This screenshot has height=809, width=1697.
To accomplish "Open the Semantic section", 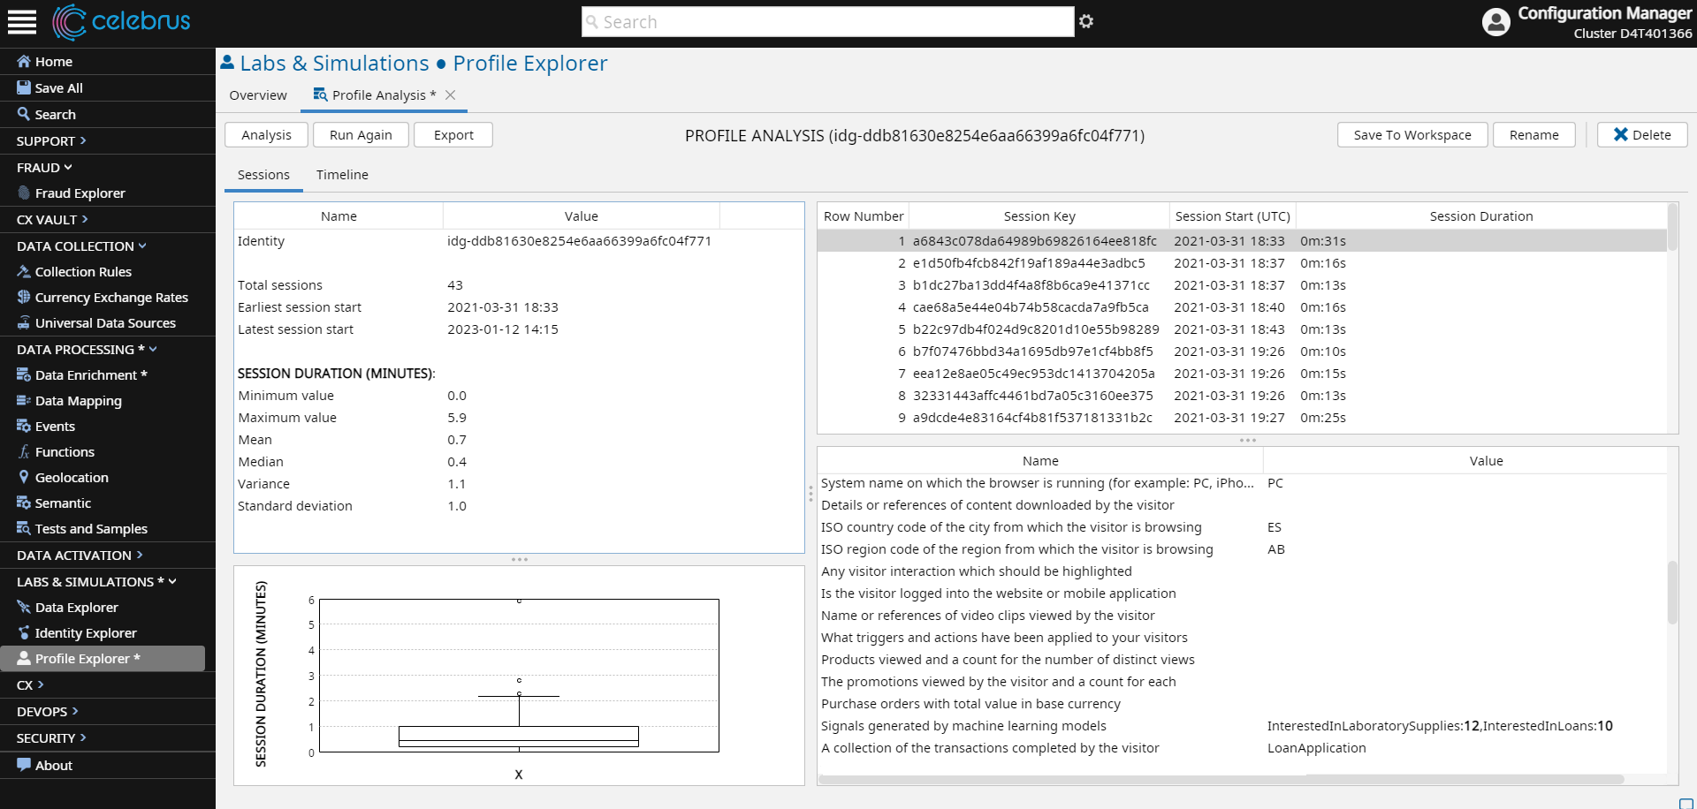I will (63, 503).
